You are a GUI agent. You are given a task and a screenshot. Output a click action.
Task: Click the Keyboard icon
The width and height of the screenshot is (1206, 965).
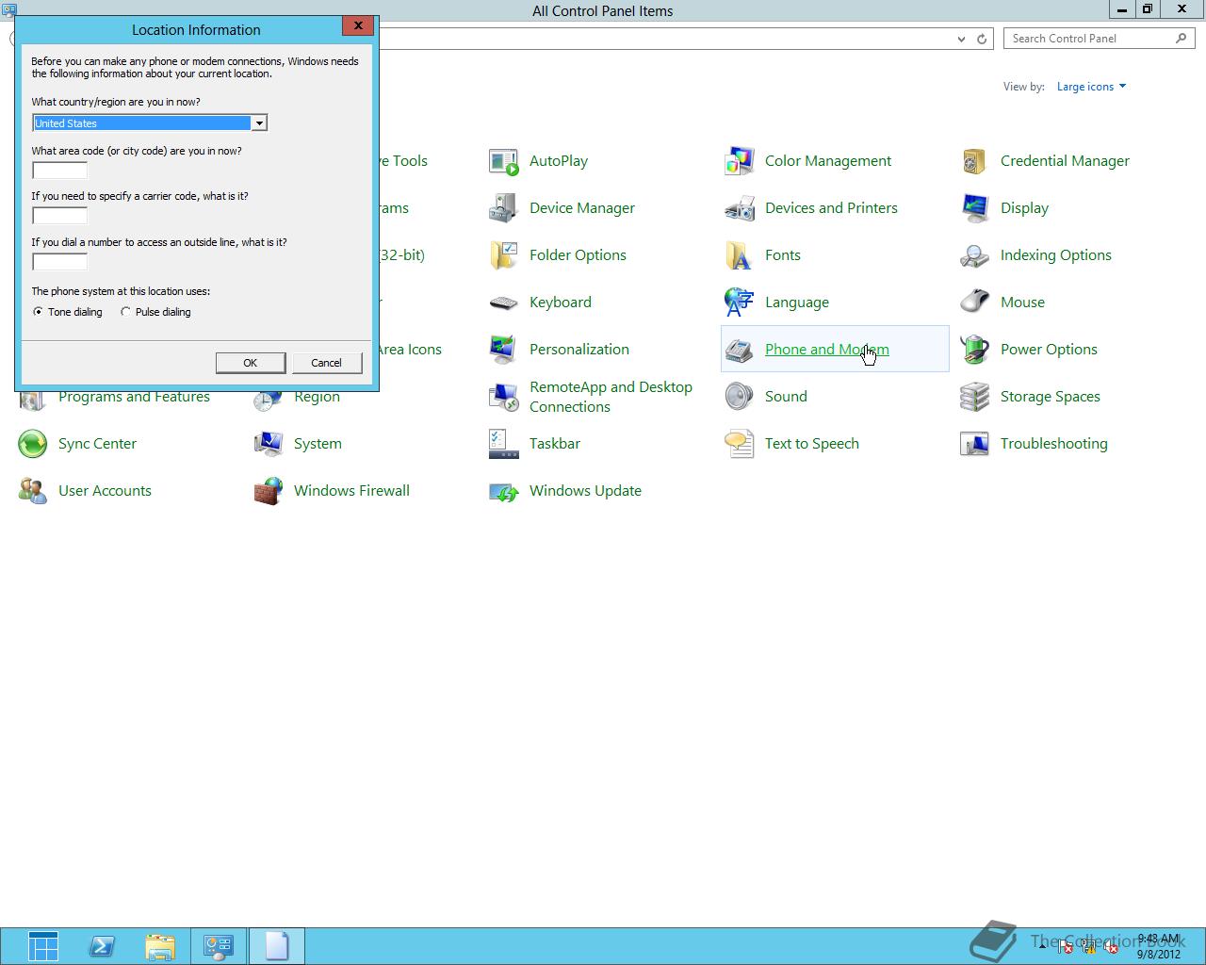tap(504, 303)
